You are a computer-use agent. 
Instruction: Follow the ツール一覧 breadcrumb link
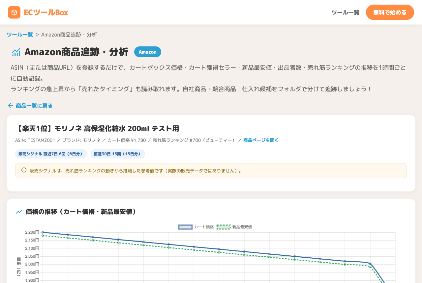20,35
